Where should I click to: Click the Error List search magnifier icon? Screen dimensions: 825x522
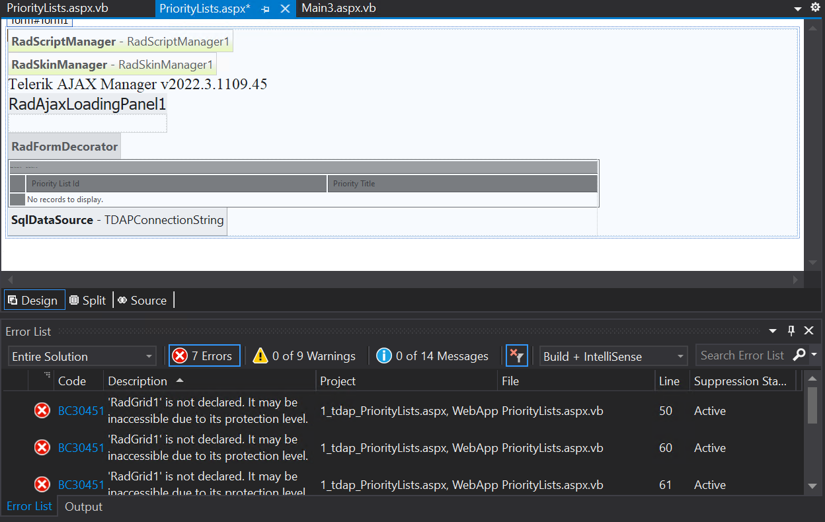[799, 355]
